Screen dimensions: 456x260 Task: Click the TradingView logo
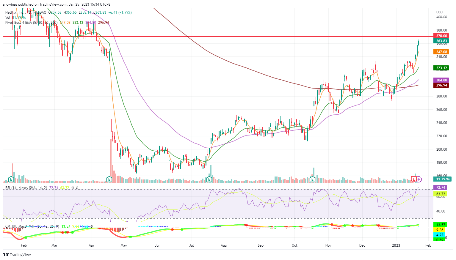click(17, 255)
